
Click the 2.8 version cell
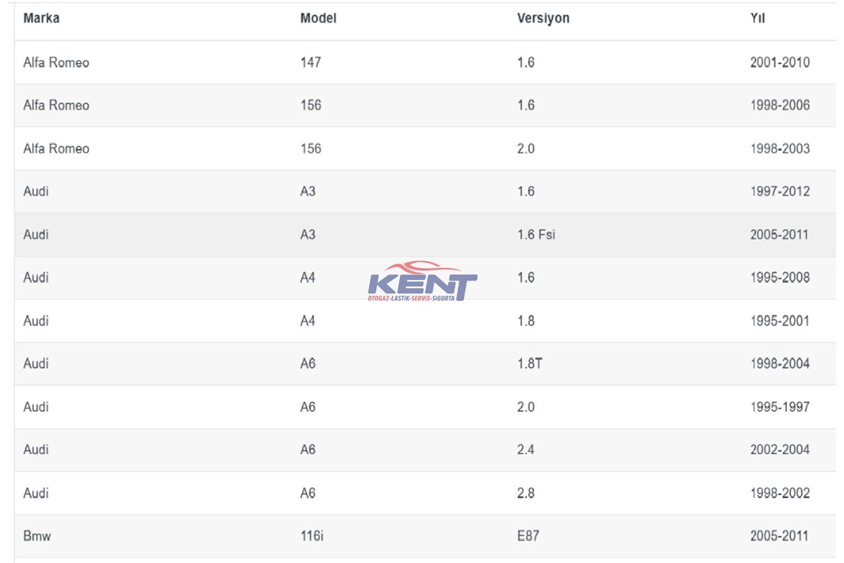point(526,493)
